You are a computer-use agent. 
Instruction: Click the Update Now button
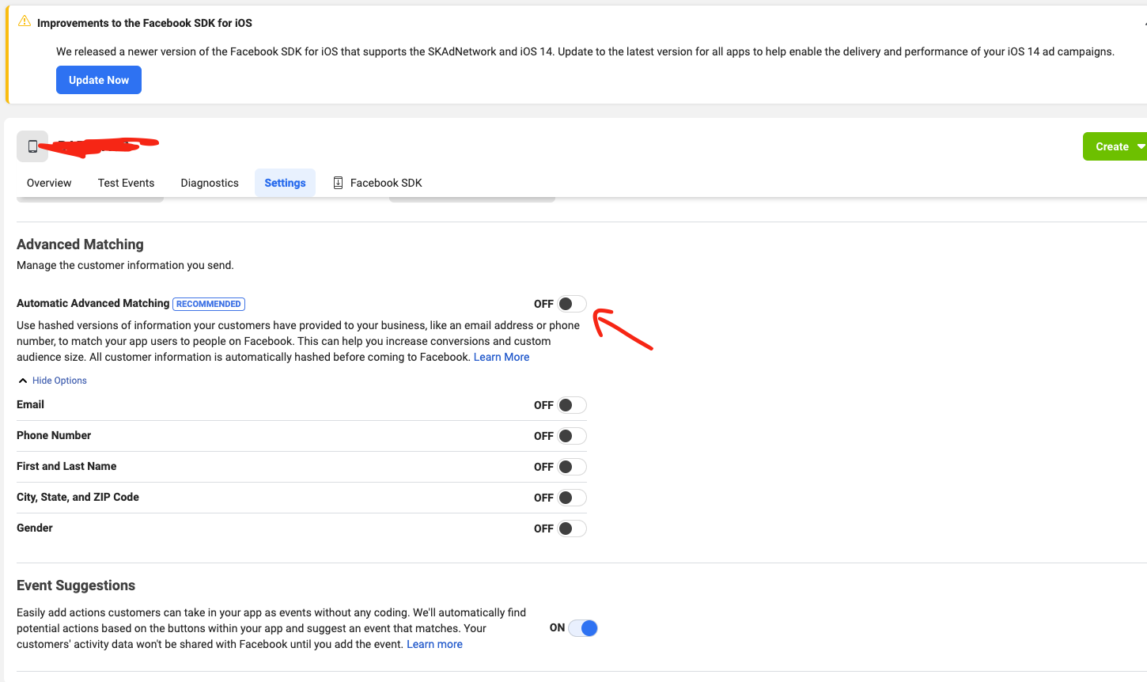pos(98,79)
